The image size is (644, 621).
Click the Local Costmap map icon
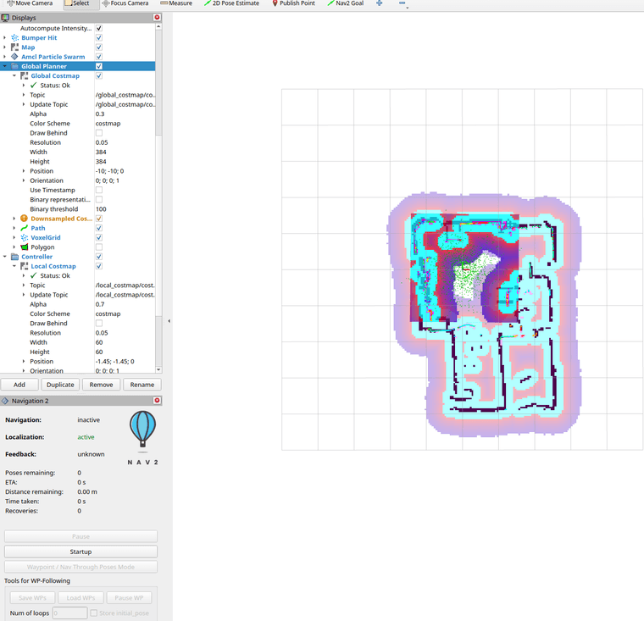(x=25, y=266)
